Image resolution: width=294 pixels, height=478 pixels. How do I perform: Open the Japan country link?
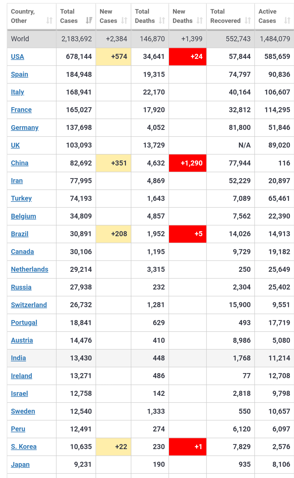point(20,465)
